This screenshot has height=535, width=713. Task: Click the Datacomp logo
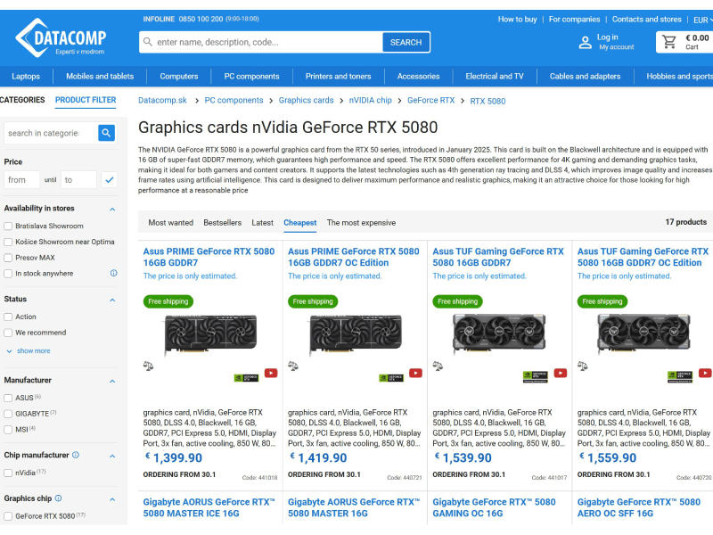pos(61,38)
